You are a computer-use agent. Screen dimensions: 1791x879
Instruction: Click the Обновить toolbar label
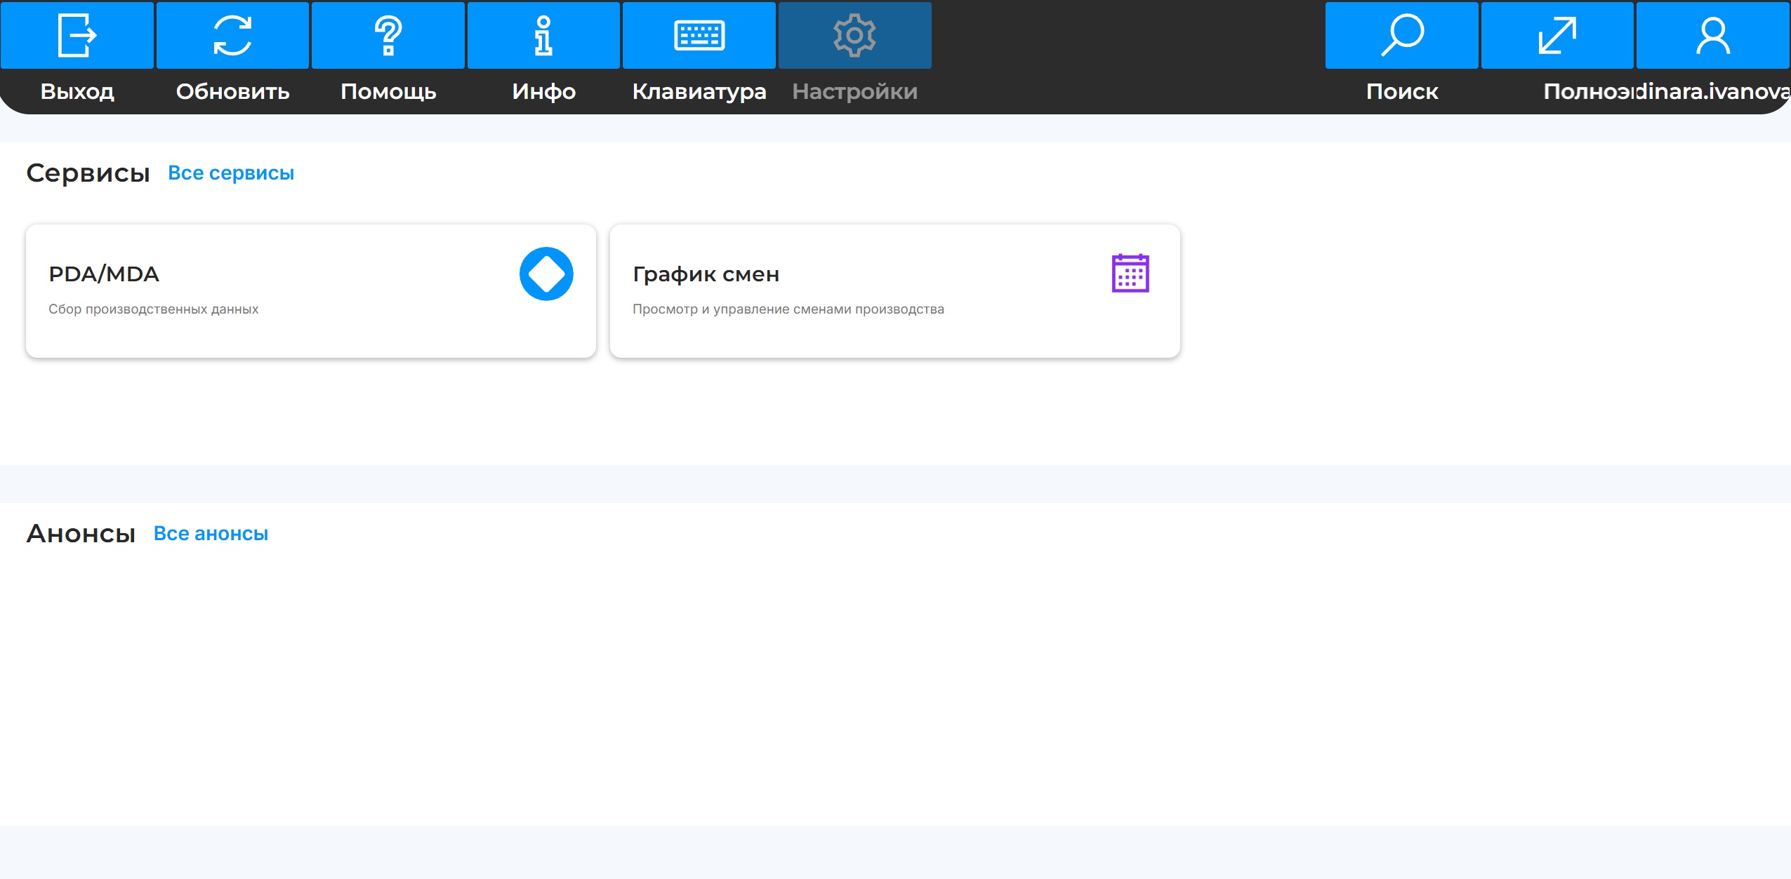pos(232,91)
